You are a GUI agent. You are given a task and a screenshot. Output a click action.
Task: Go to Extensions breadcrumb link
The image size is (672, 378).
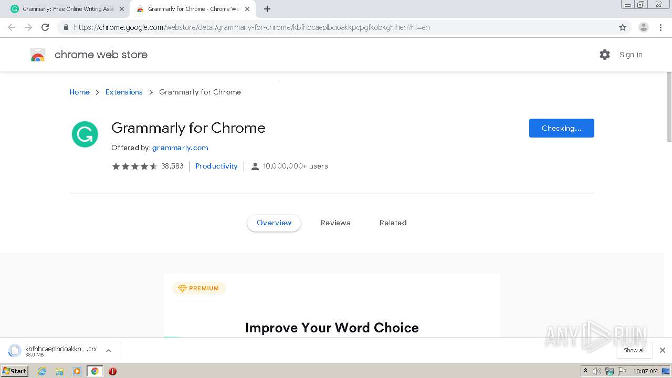tap(124, 92)
